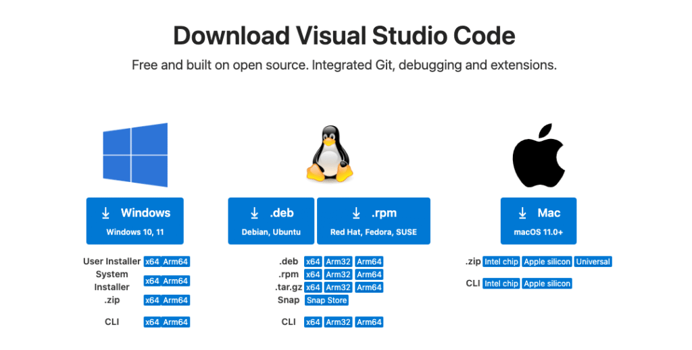Click the Windows logo icon

point(135,154)
